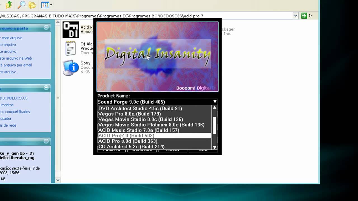Image resolution: width=358 pixels, height=201 pixels.
Task: Open the BONDEDOSDJS sidebar link
Action: [x=14, y=98]
